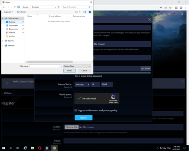The width and height of the screenshot is (189, 151).
Task: Select birth month January dropdown
Action: pos(82,85)
